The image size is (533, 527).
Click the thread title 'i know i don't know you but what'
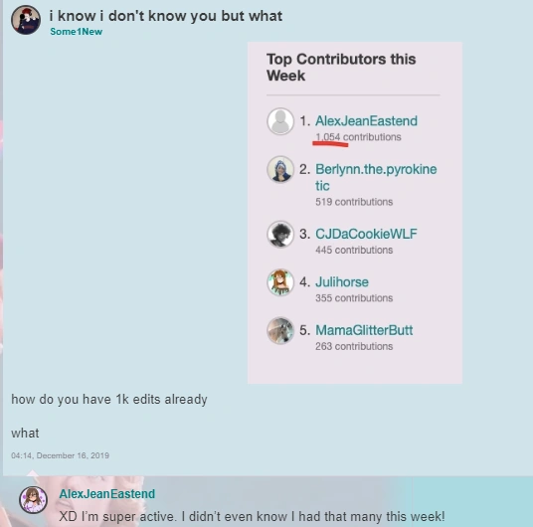coord(166,16)
